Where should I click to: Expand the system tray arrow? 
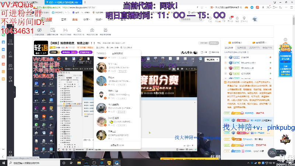tap(248, 163)
